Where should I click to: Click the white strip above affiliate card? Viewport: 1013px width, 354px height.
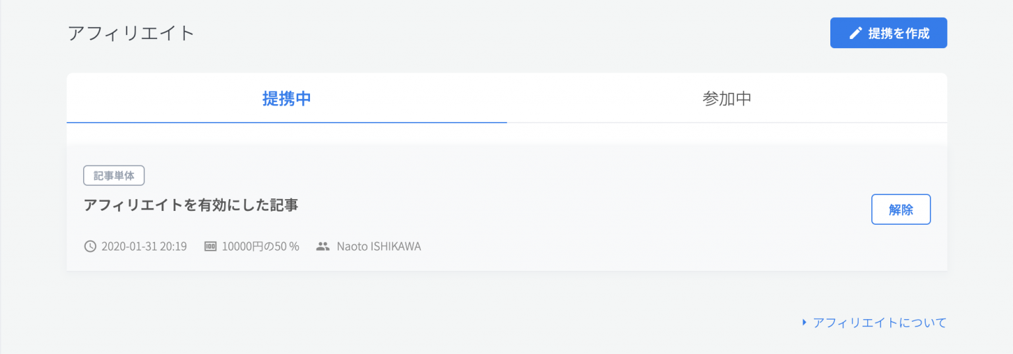[x=506, y=134]
